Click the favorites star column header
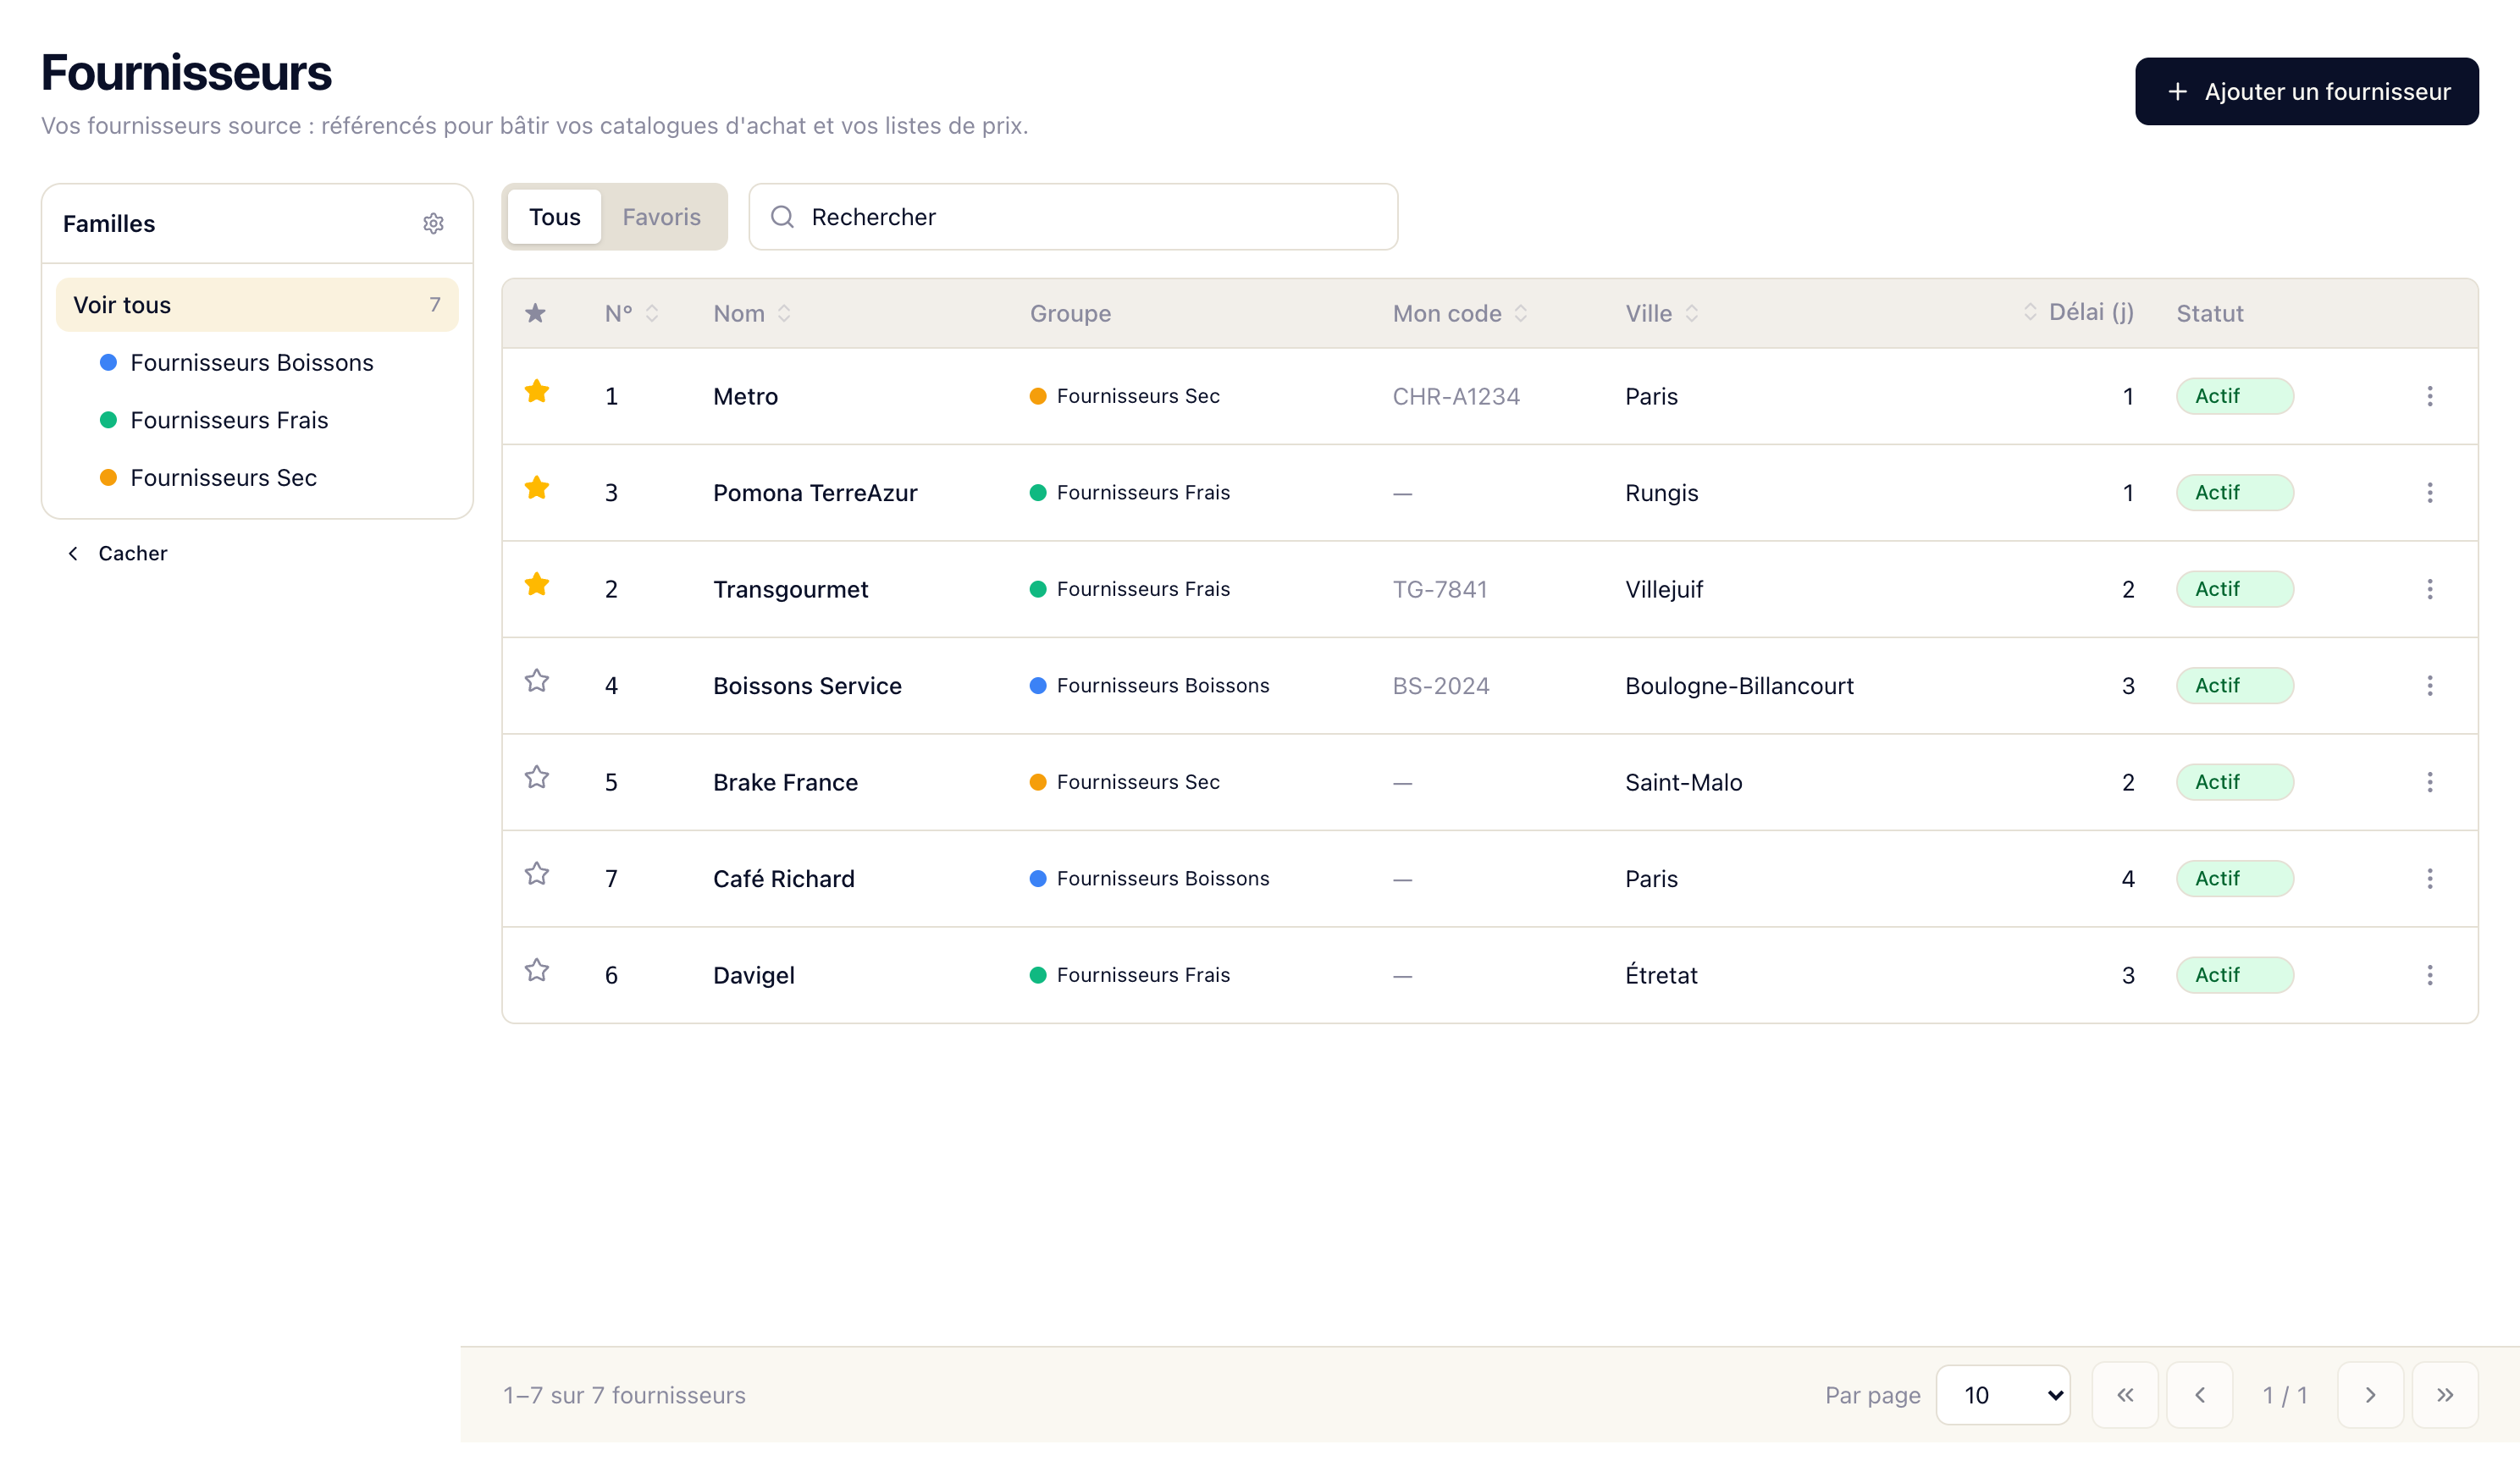The height and width of the screenshot is (1483, 2520). 536,314
